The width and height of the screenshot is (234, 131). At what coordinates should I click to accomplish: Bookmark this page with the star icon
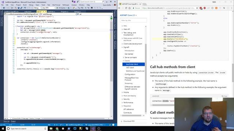pyautogui.click(x=197, y=8)
